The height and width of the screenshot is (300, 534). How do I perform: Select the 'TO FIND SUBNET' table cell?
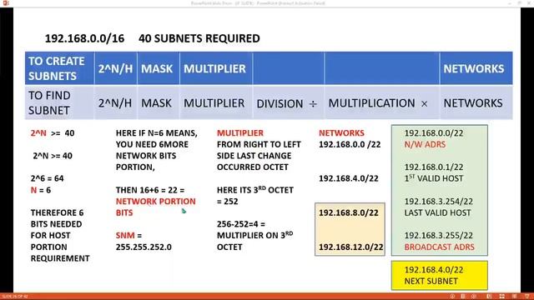point(59,102)
